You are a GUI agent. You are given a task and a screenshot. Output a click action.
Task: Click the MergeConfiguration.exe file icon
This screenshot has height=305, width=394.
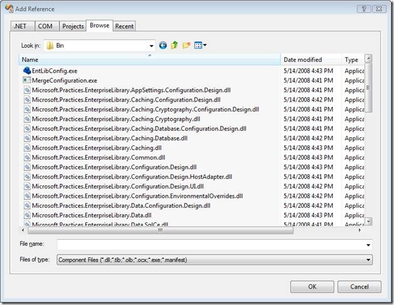(x=27, y=80)
